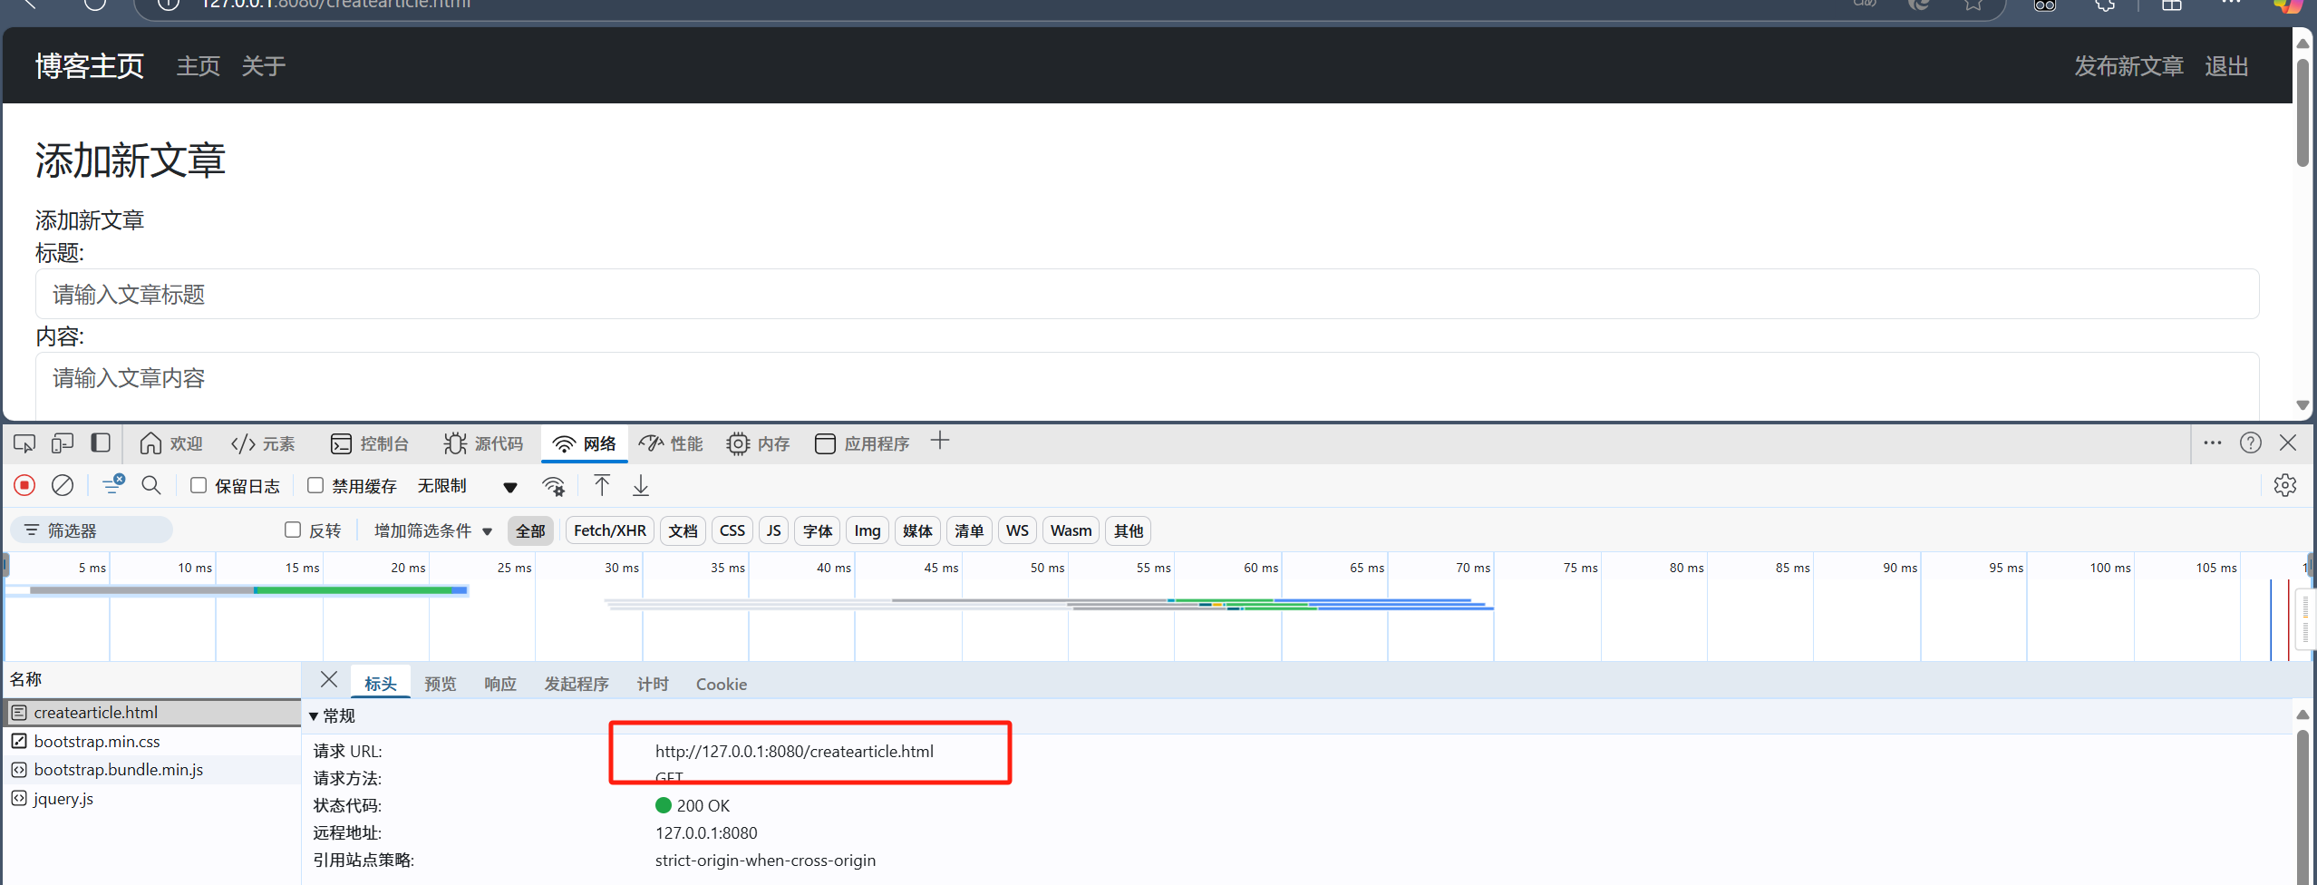Image resolution: width=2317 pixels, height=885 pixels.
Task: Click the inspect element picker icon
Action: point(24,443)
